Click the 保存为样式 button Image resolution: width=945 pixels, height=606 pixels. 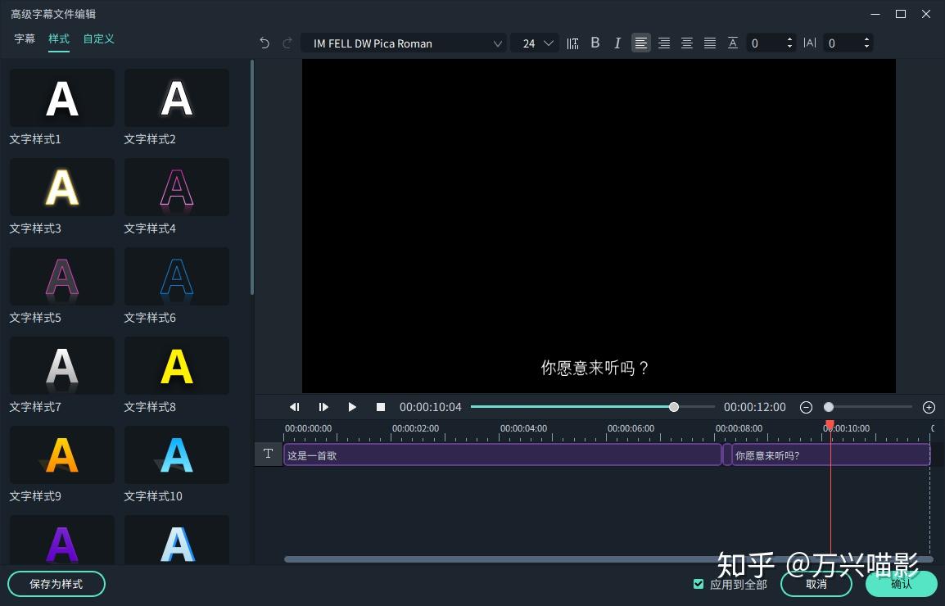pos(56,584)
